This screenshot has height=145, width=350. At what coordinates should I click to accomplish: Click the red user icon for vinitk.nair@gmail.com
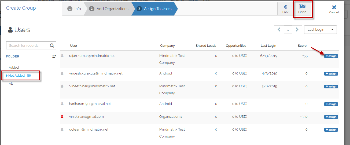(62, 117)
